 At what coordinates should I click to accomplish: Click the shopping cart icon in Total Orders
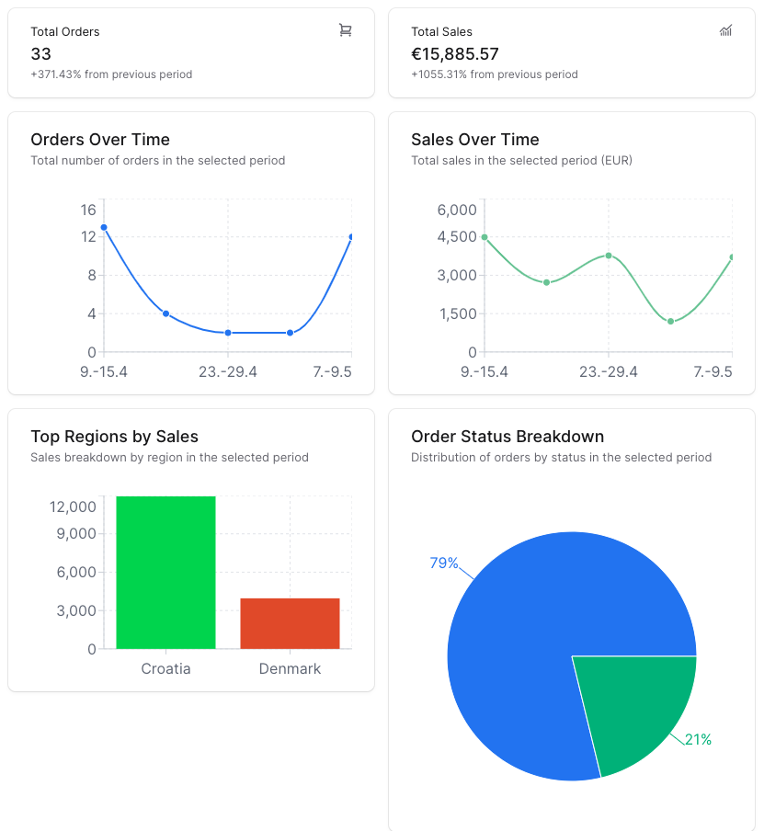pos(346,30)
